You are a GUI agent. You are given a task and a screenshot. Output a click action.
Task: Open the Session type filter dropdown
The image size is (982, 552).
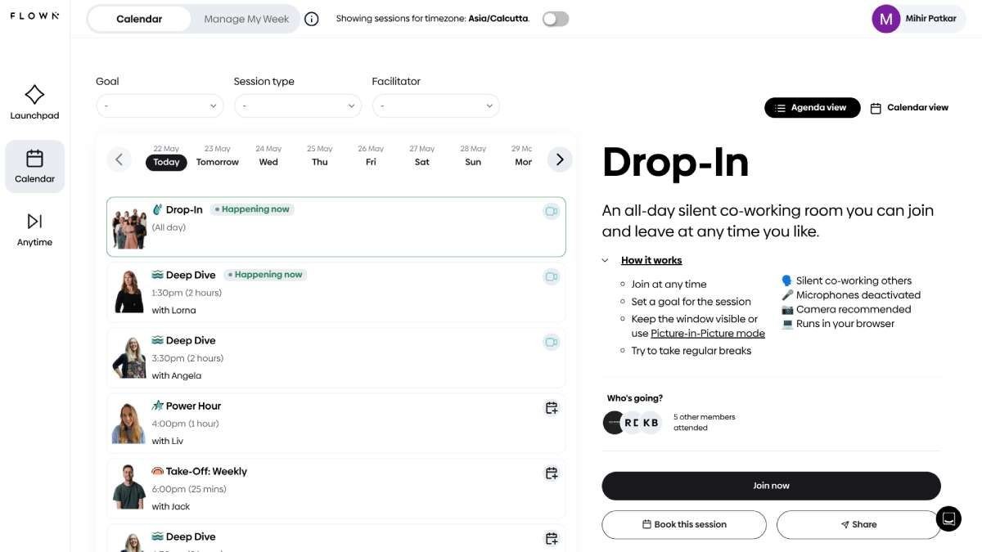(298, 105)
